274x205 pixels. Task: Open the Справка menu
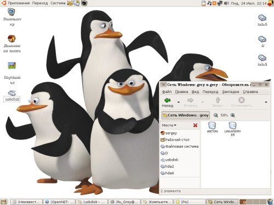[250, 92]
